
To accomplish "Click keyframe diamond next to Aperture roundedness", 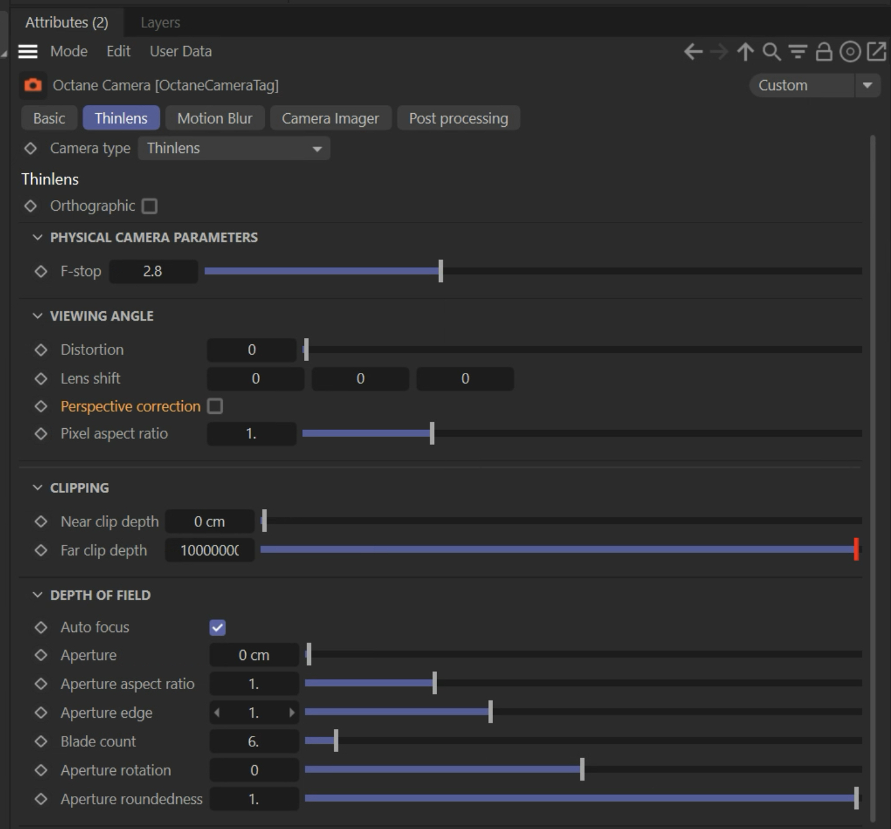I will coord(41,799).
